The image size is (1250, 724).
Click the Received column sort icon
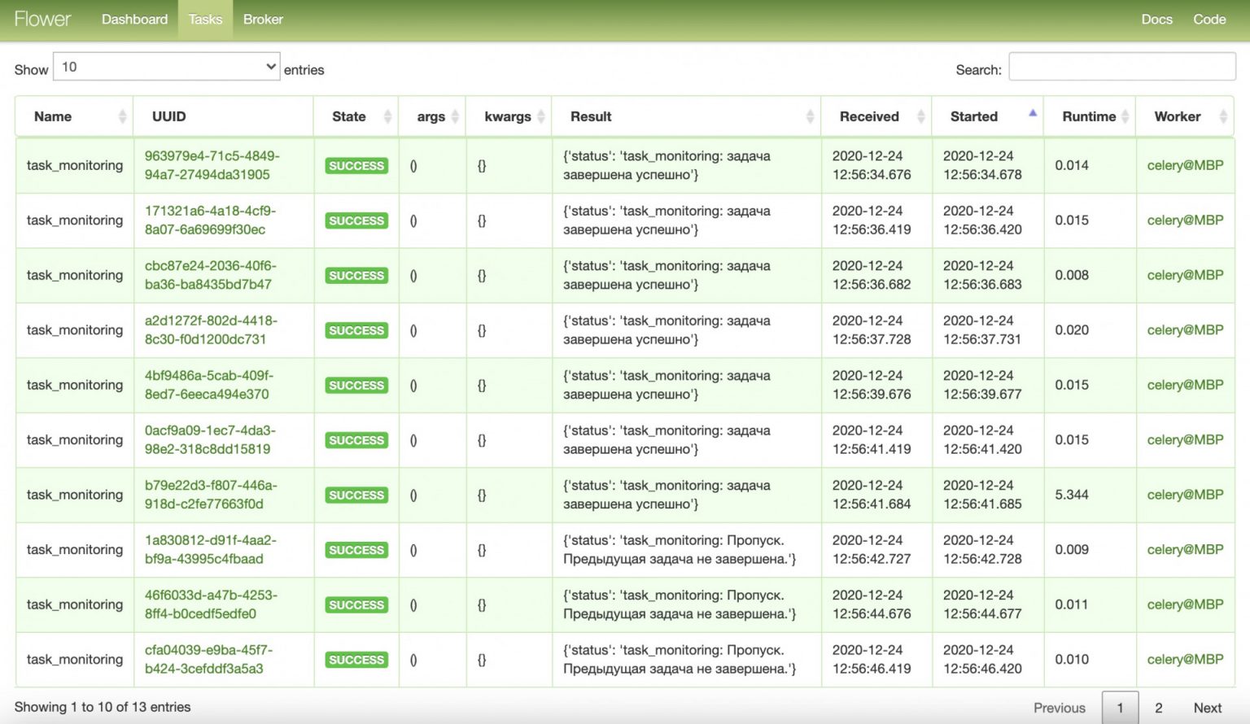point(920,117)
